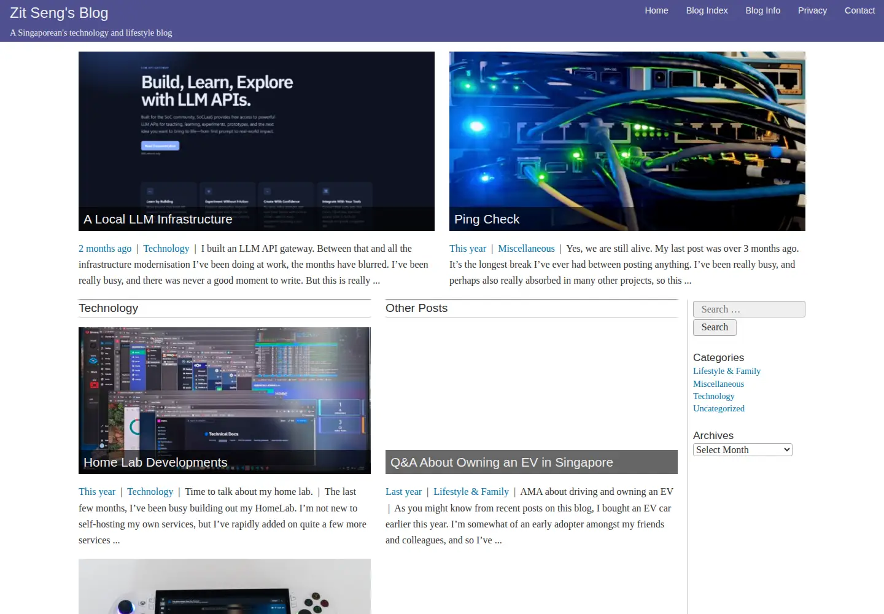Click the Search button

click(x=715, y=327)
